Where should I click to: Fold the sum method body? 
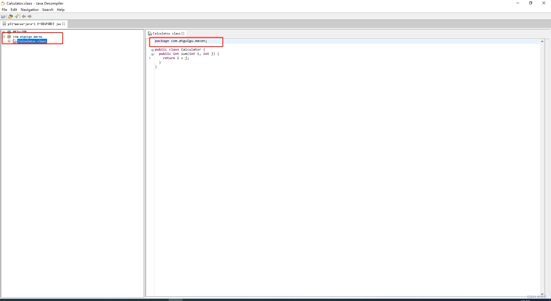tap(152, 55)
